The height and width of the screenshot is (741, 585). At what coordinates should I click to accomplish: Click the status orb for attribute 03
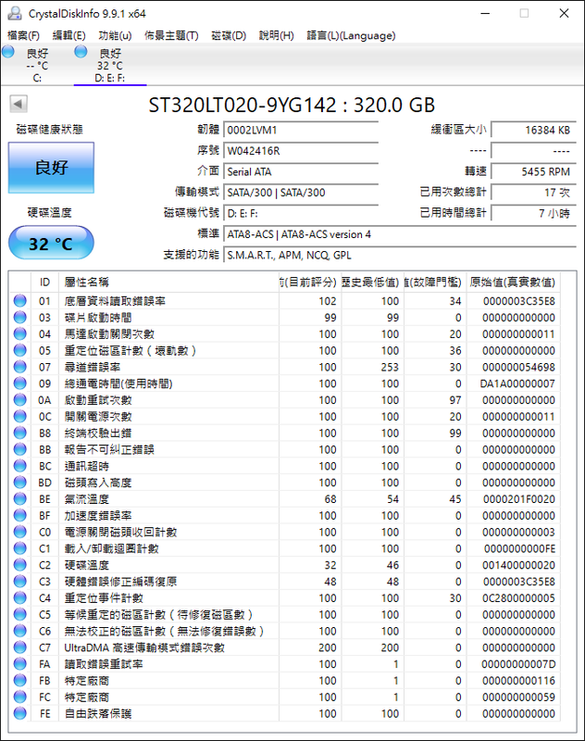[20, 317]
